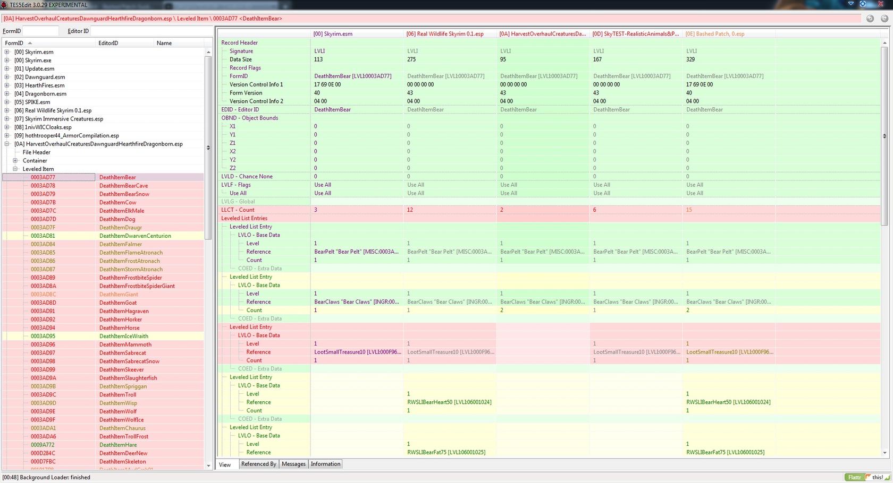
Task: Open the Messages tab
Action: pos(293,464)
